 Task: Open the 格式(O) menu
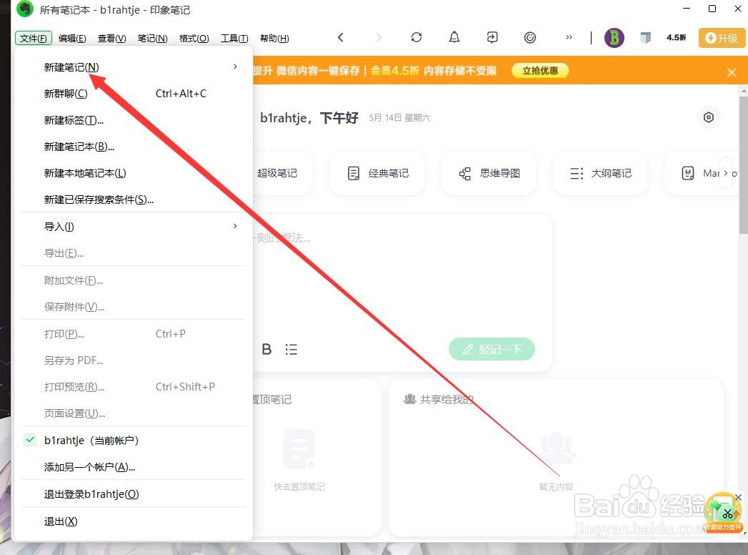click(194, 38)
